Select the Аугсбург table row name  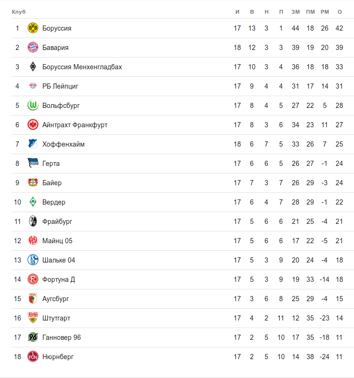[56, 299]
